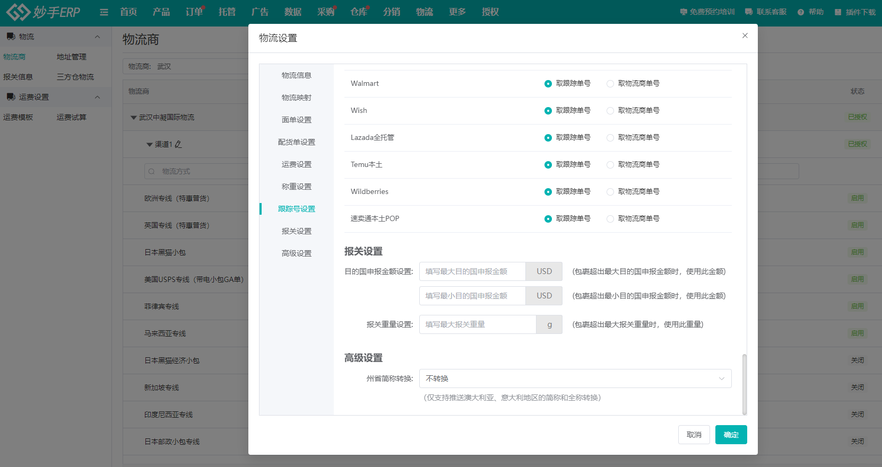Focus 填写最大报关重量 input
The image size is (882, 467).
coord(478,324)
